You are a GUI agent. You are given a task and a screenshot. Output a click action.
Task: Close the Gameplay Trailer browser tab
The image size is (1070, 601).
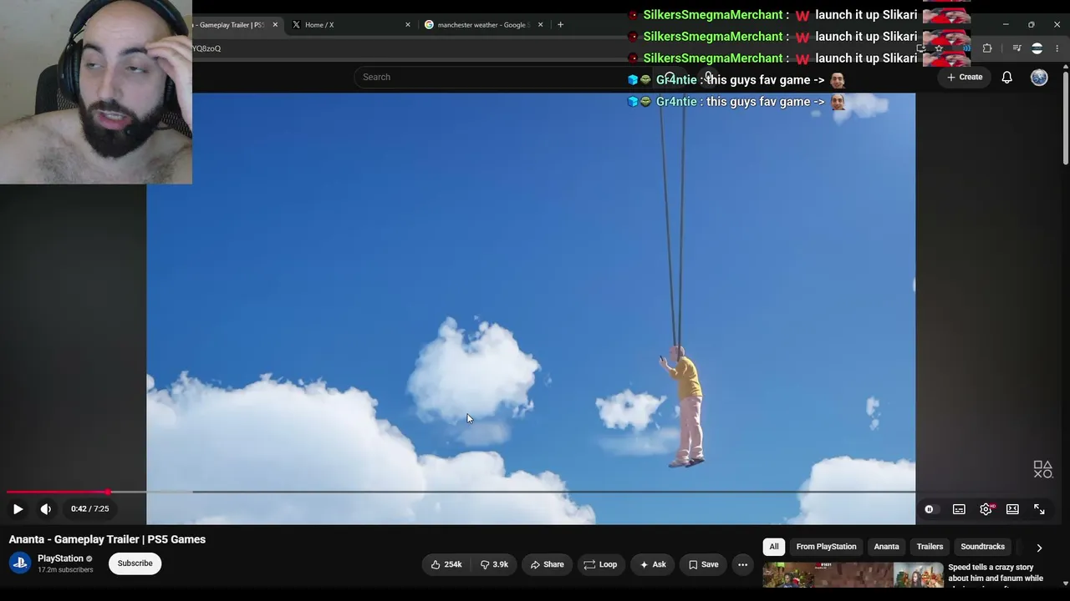tap(275, 25)
